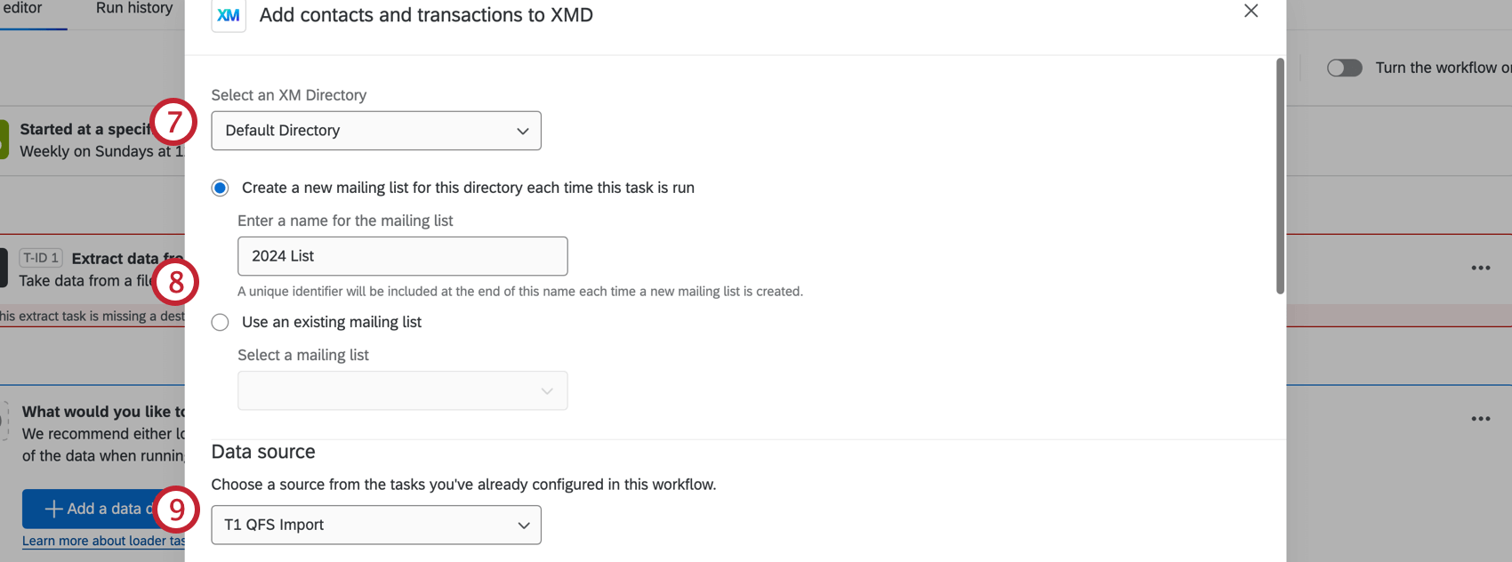Click inside the 2024 List name field
This screenshot has height=562, width=1512.
(x=402, y=255)
